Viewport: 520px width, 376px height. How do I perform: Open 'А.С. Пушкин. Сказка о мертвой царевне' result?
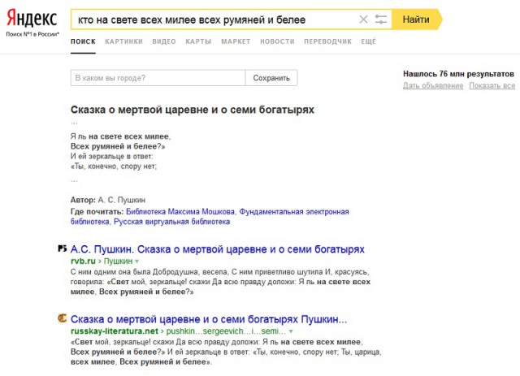coord(218,249)
